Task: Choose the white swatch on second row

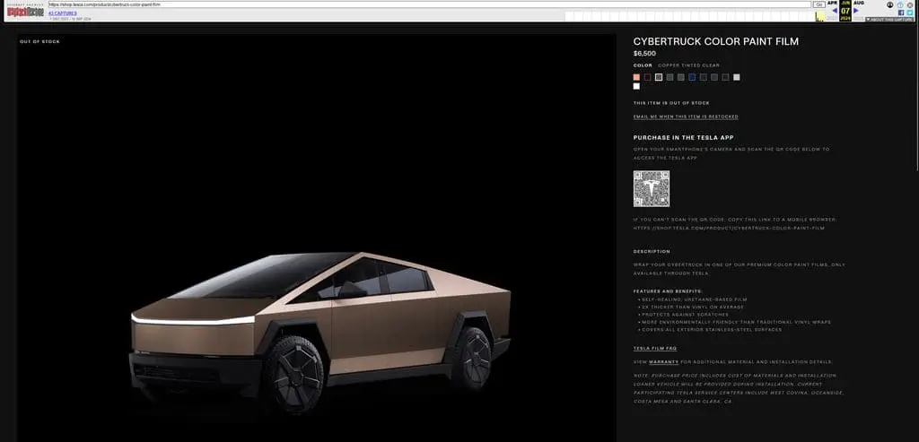Action: pos(636,87)
